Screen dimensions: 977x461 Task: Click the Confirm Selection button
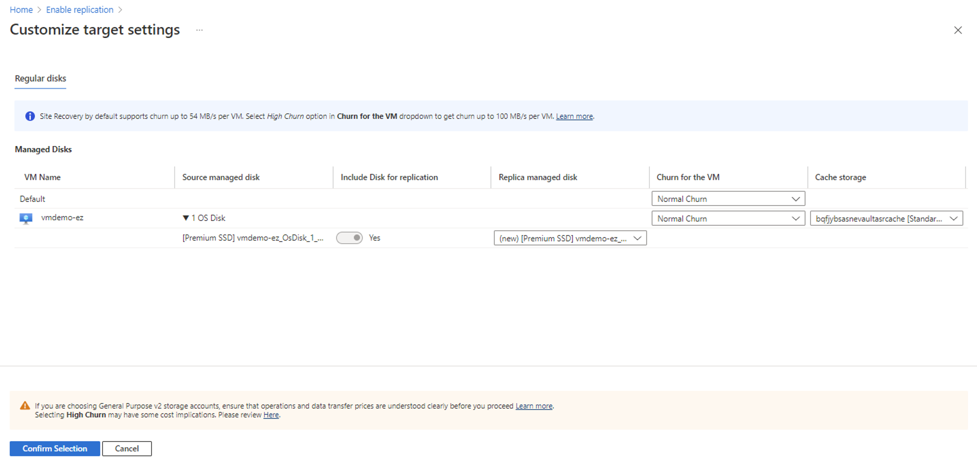(54, 448)
